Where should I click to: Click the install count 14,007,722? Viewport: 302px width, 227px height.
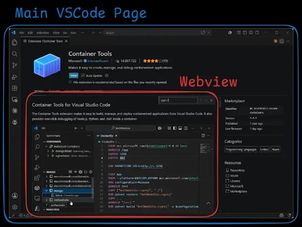pyautogui.click(x=126, y=61)
